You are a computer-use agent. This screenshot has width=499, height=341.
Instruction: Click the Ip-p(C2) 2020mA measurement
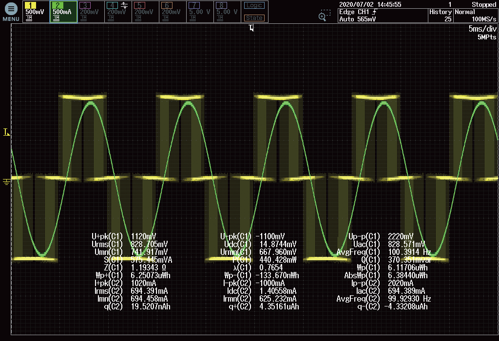point(382,283)
